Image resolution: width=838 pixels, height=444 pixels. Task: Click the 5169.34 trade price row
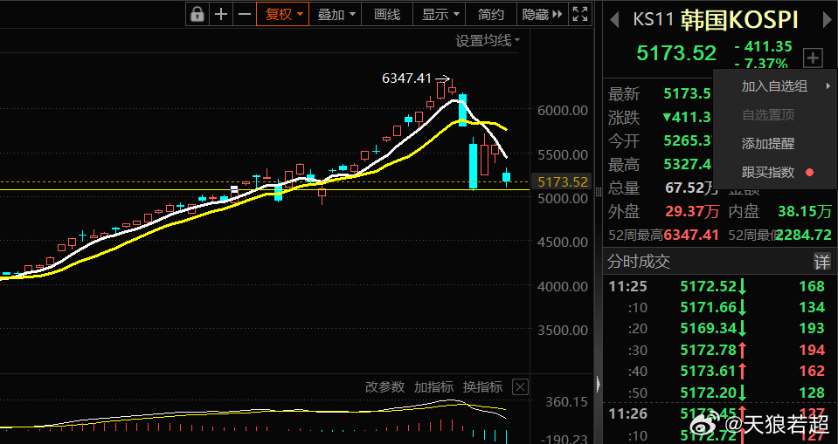click(x=708, y=328)
